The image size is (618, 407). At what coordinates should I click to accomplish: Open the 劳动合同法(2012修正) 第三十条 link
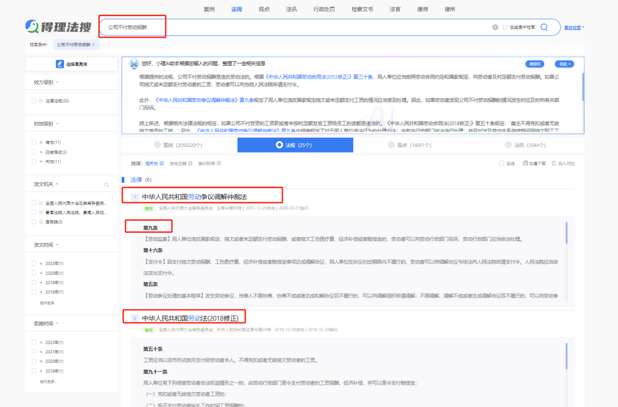[319, 77]
